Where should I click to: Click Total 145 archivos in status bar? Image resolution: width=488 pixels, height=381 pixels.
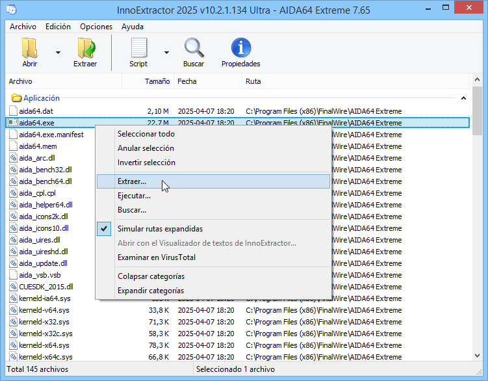[37, 369]
